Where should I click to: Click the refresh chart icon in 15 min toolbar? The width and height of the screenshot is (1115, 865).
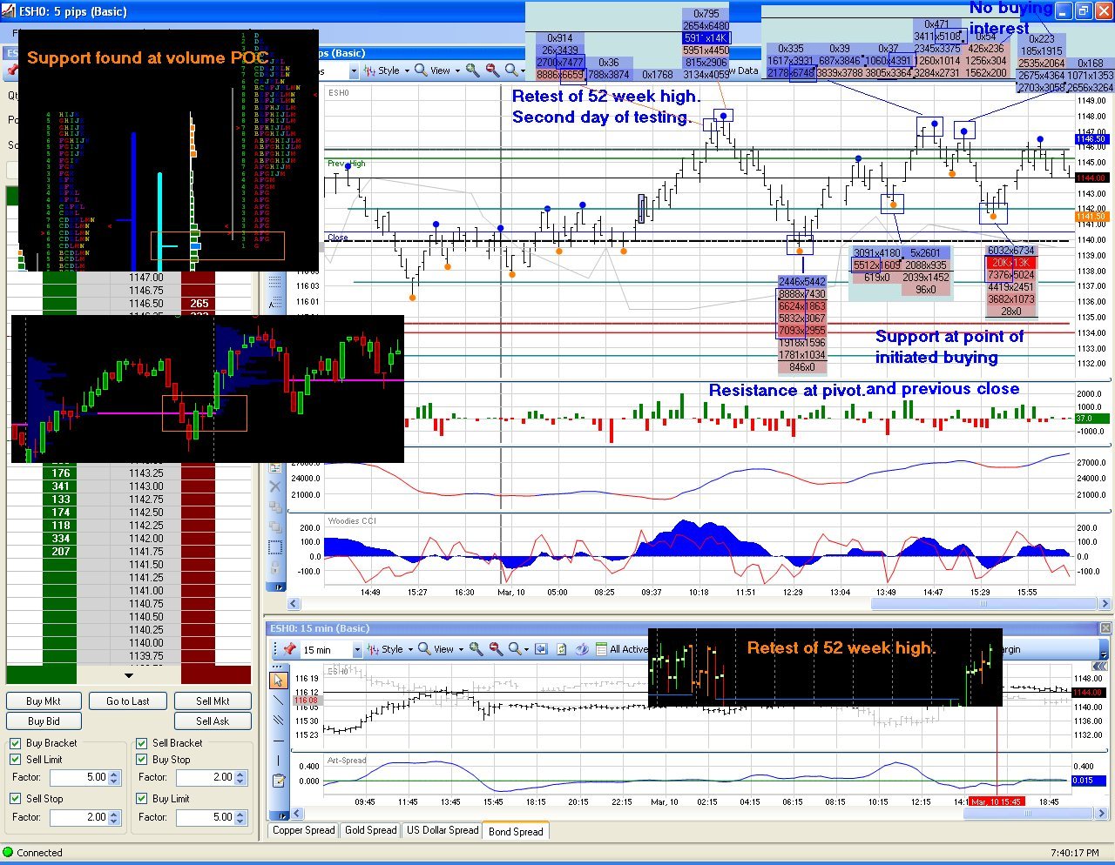point(562,649)
